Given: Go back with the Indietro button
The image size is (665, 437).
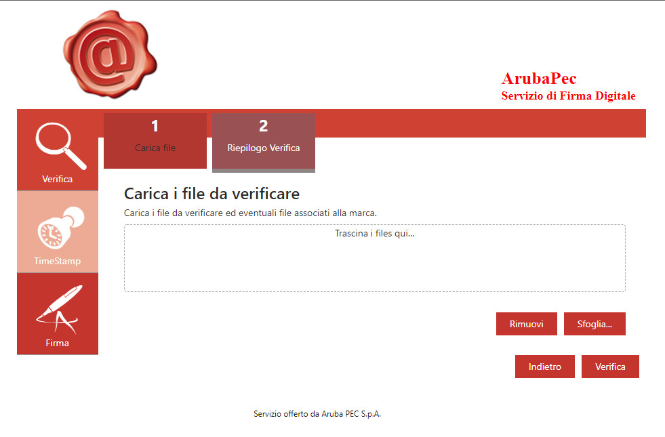Looking at the screenshot, I should (x=545, y=367).
